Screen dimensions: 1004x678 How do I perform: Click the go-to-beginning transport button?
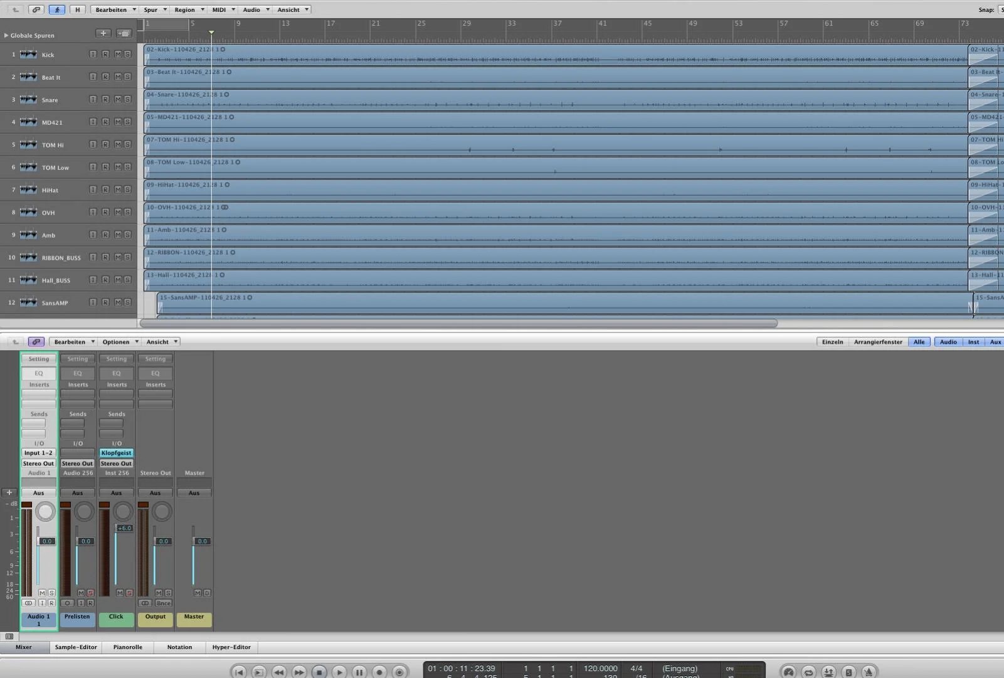(239, 672)
